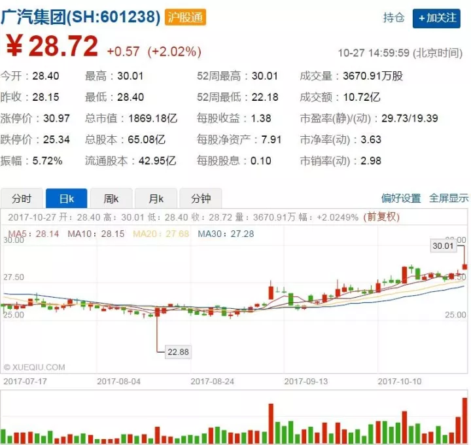This screenshot has height=445, width=471.
Task: Click the MA20: 27.68 indicator
Action: pyautogui.click(x=161, y=234)
